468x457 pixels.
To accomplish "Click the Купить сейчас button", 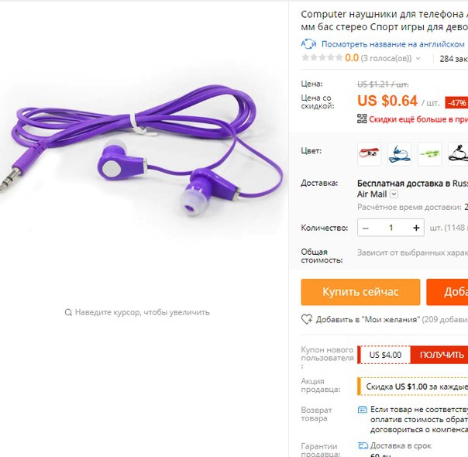I will click(x=360, y=292).
